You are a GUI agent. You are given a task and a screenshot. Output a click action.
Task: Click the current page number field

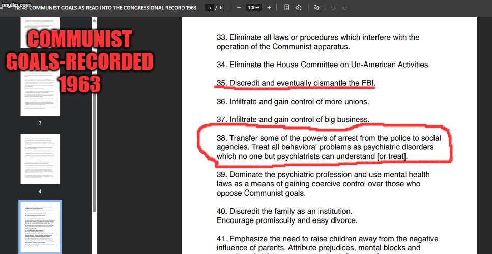point(209,8)
